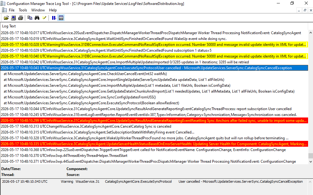Restore the inner log document window
The width and height of the screenshot is (313, 195).
305,10
